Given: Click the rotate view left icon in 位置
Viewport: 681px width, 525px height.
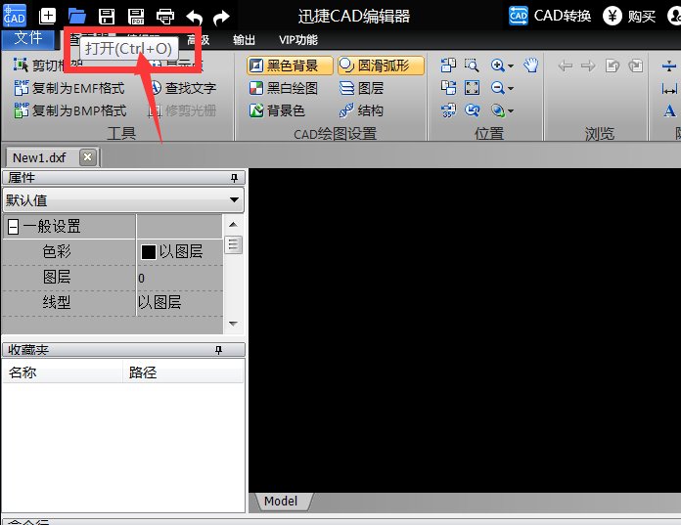Looking at the screenshot, I should pos(448,66).
